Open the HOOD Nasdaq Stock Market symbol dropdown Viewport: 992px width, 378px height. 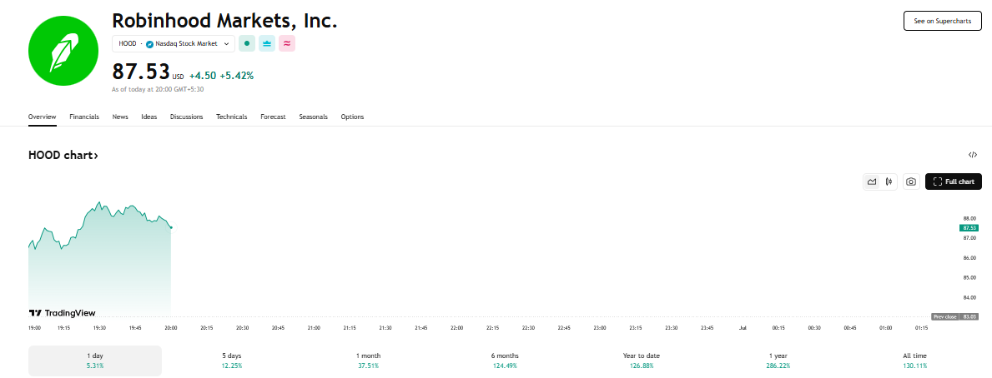174,43
